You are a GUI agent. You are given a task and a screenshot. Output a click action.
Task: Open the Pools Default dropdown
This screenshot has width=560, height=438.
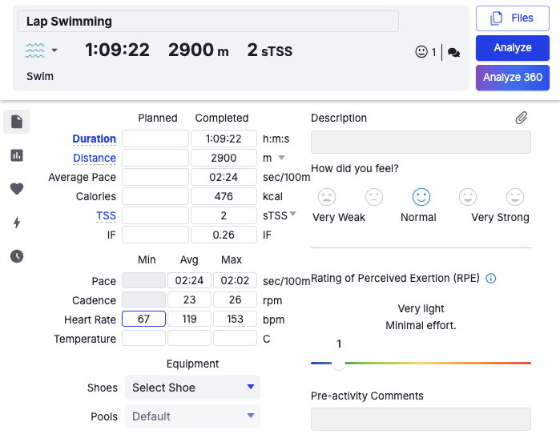pos(192,416)
